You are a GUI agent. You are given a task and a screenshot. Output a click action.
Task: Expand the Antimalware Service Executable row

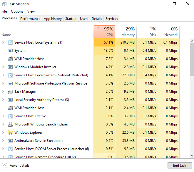(x=3, y=141)
